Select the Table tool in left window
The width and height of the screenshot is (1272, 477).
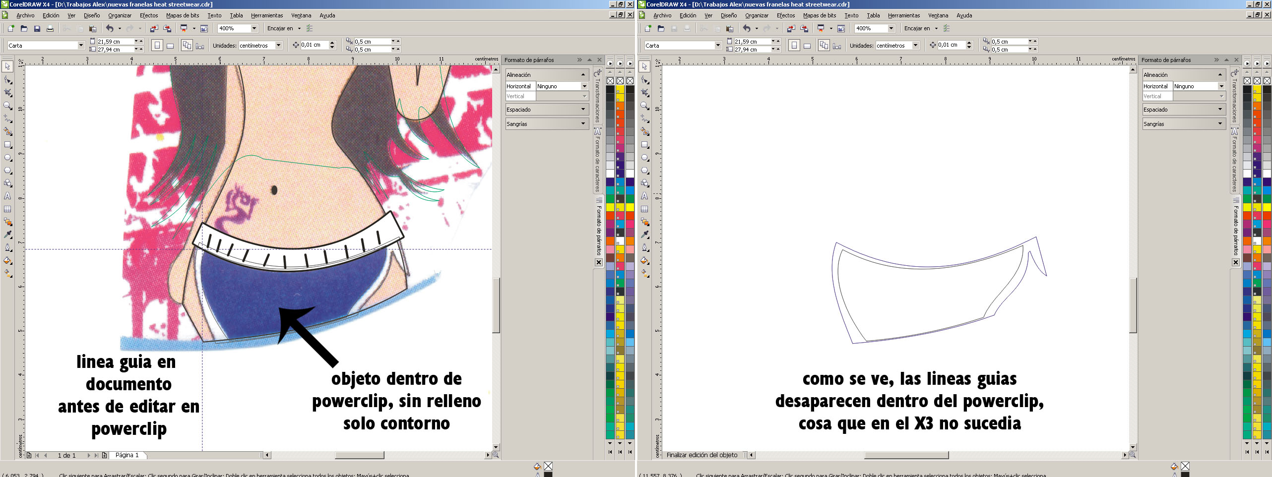pyautogui.click(x=7, y=209)
